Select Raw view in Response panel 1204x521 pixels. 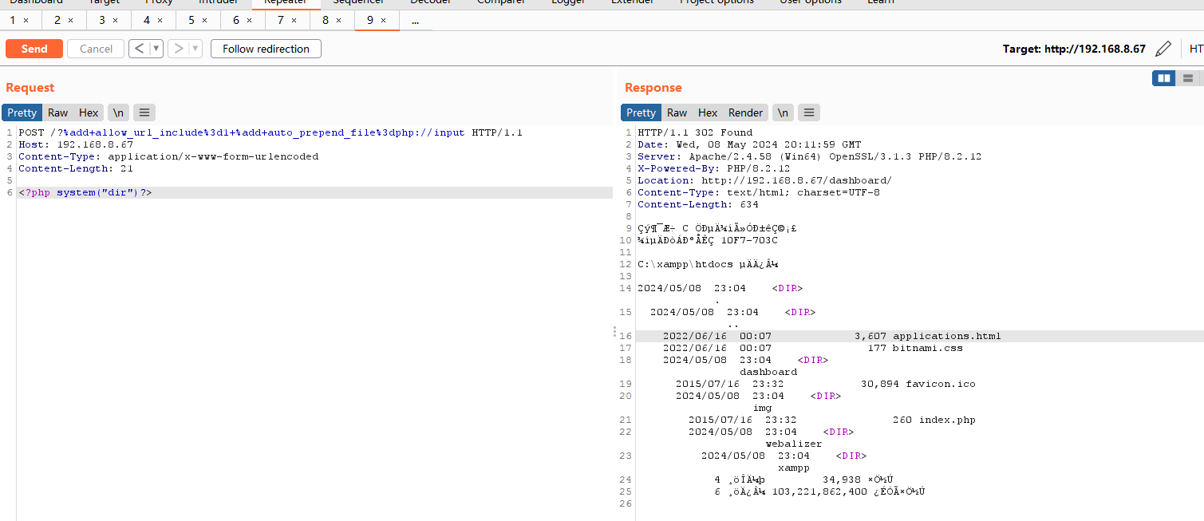click(677, 112)
